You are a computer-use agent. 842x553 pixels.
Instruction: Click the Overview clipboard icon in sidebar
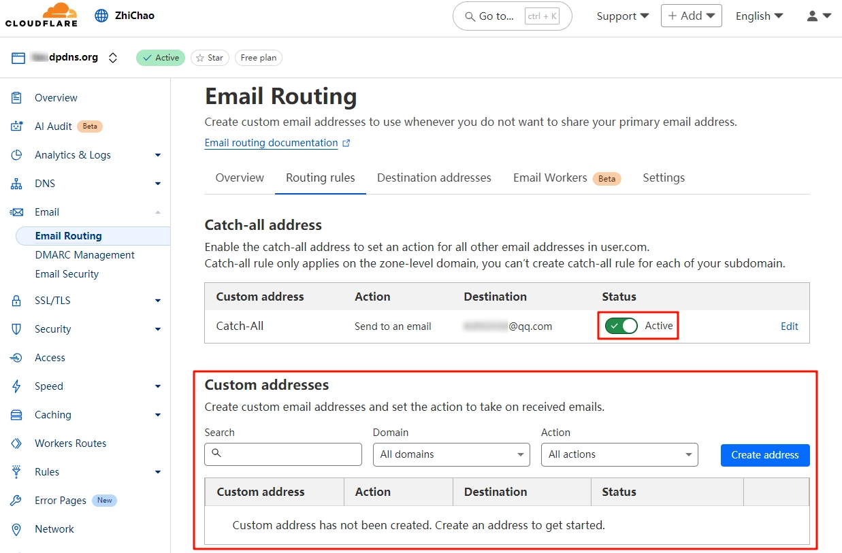pyautogui.click(x=16, y=98)
